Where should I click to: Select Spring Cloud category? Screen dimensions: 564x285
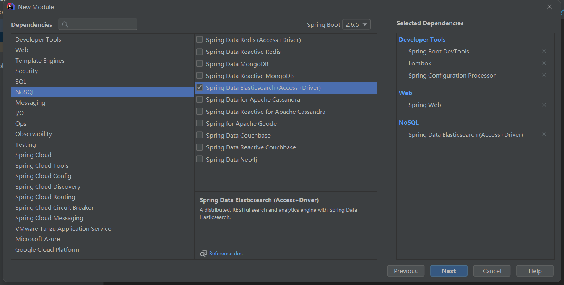coord(103,155)
